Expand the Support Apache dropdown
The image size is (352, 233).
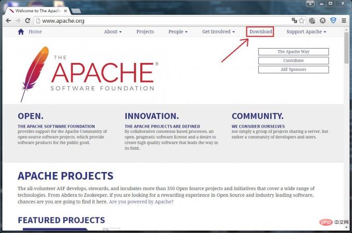click(x=306, y=32)
